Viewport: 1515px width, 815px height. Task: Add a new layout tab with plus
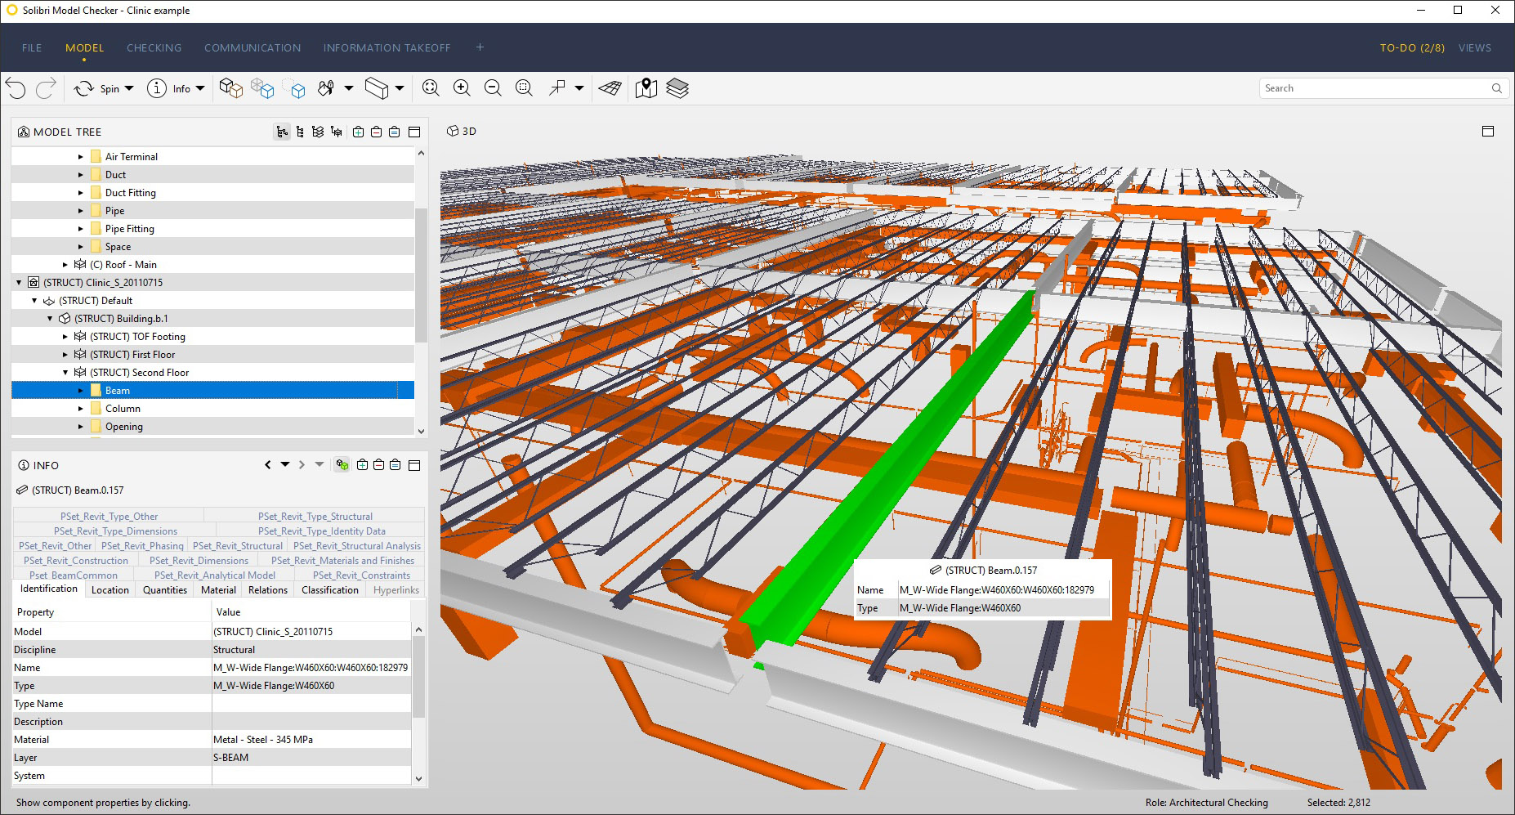[x=480, y=47]
